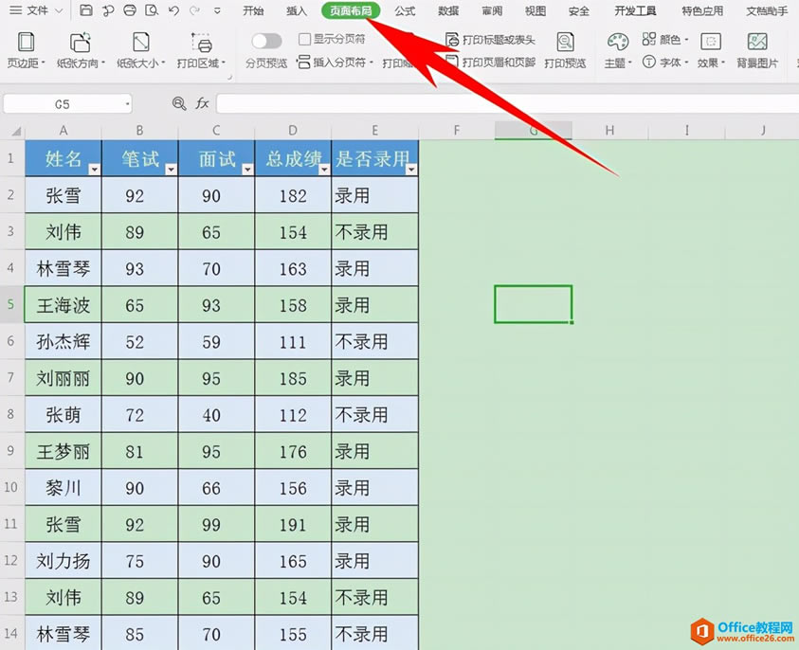Select cell containing 王海波
This screenshot has width=799, height=650.
click(64, 304)
